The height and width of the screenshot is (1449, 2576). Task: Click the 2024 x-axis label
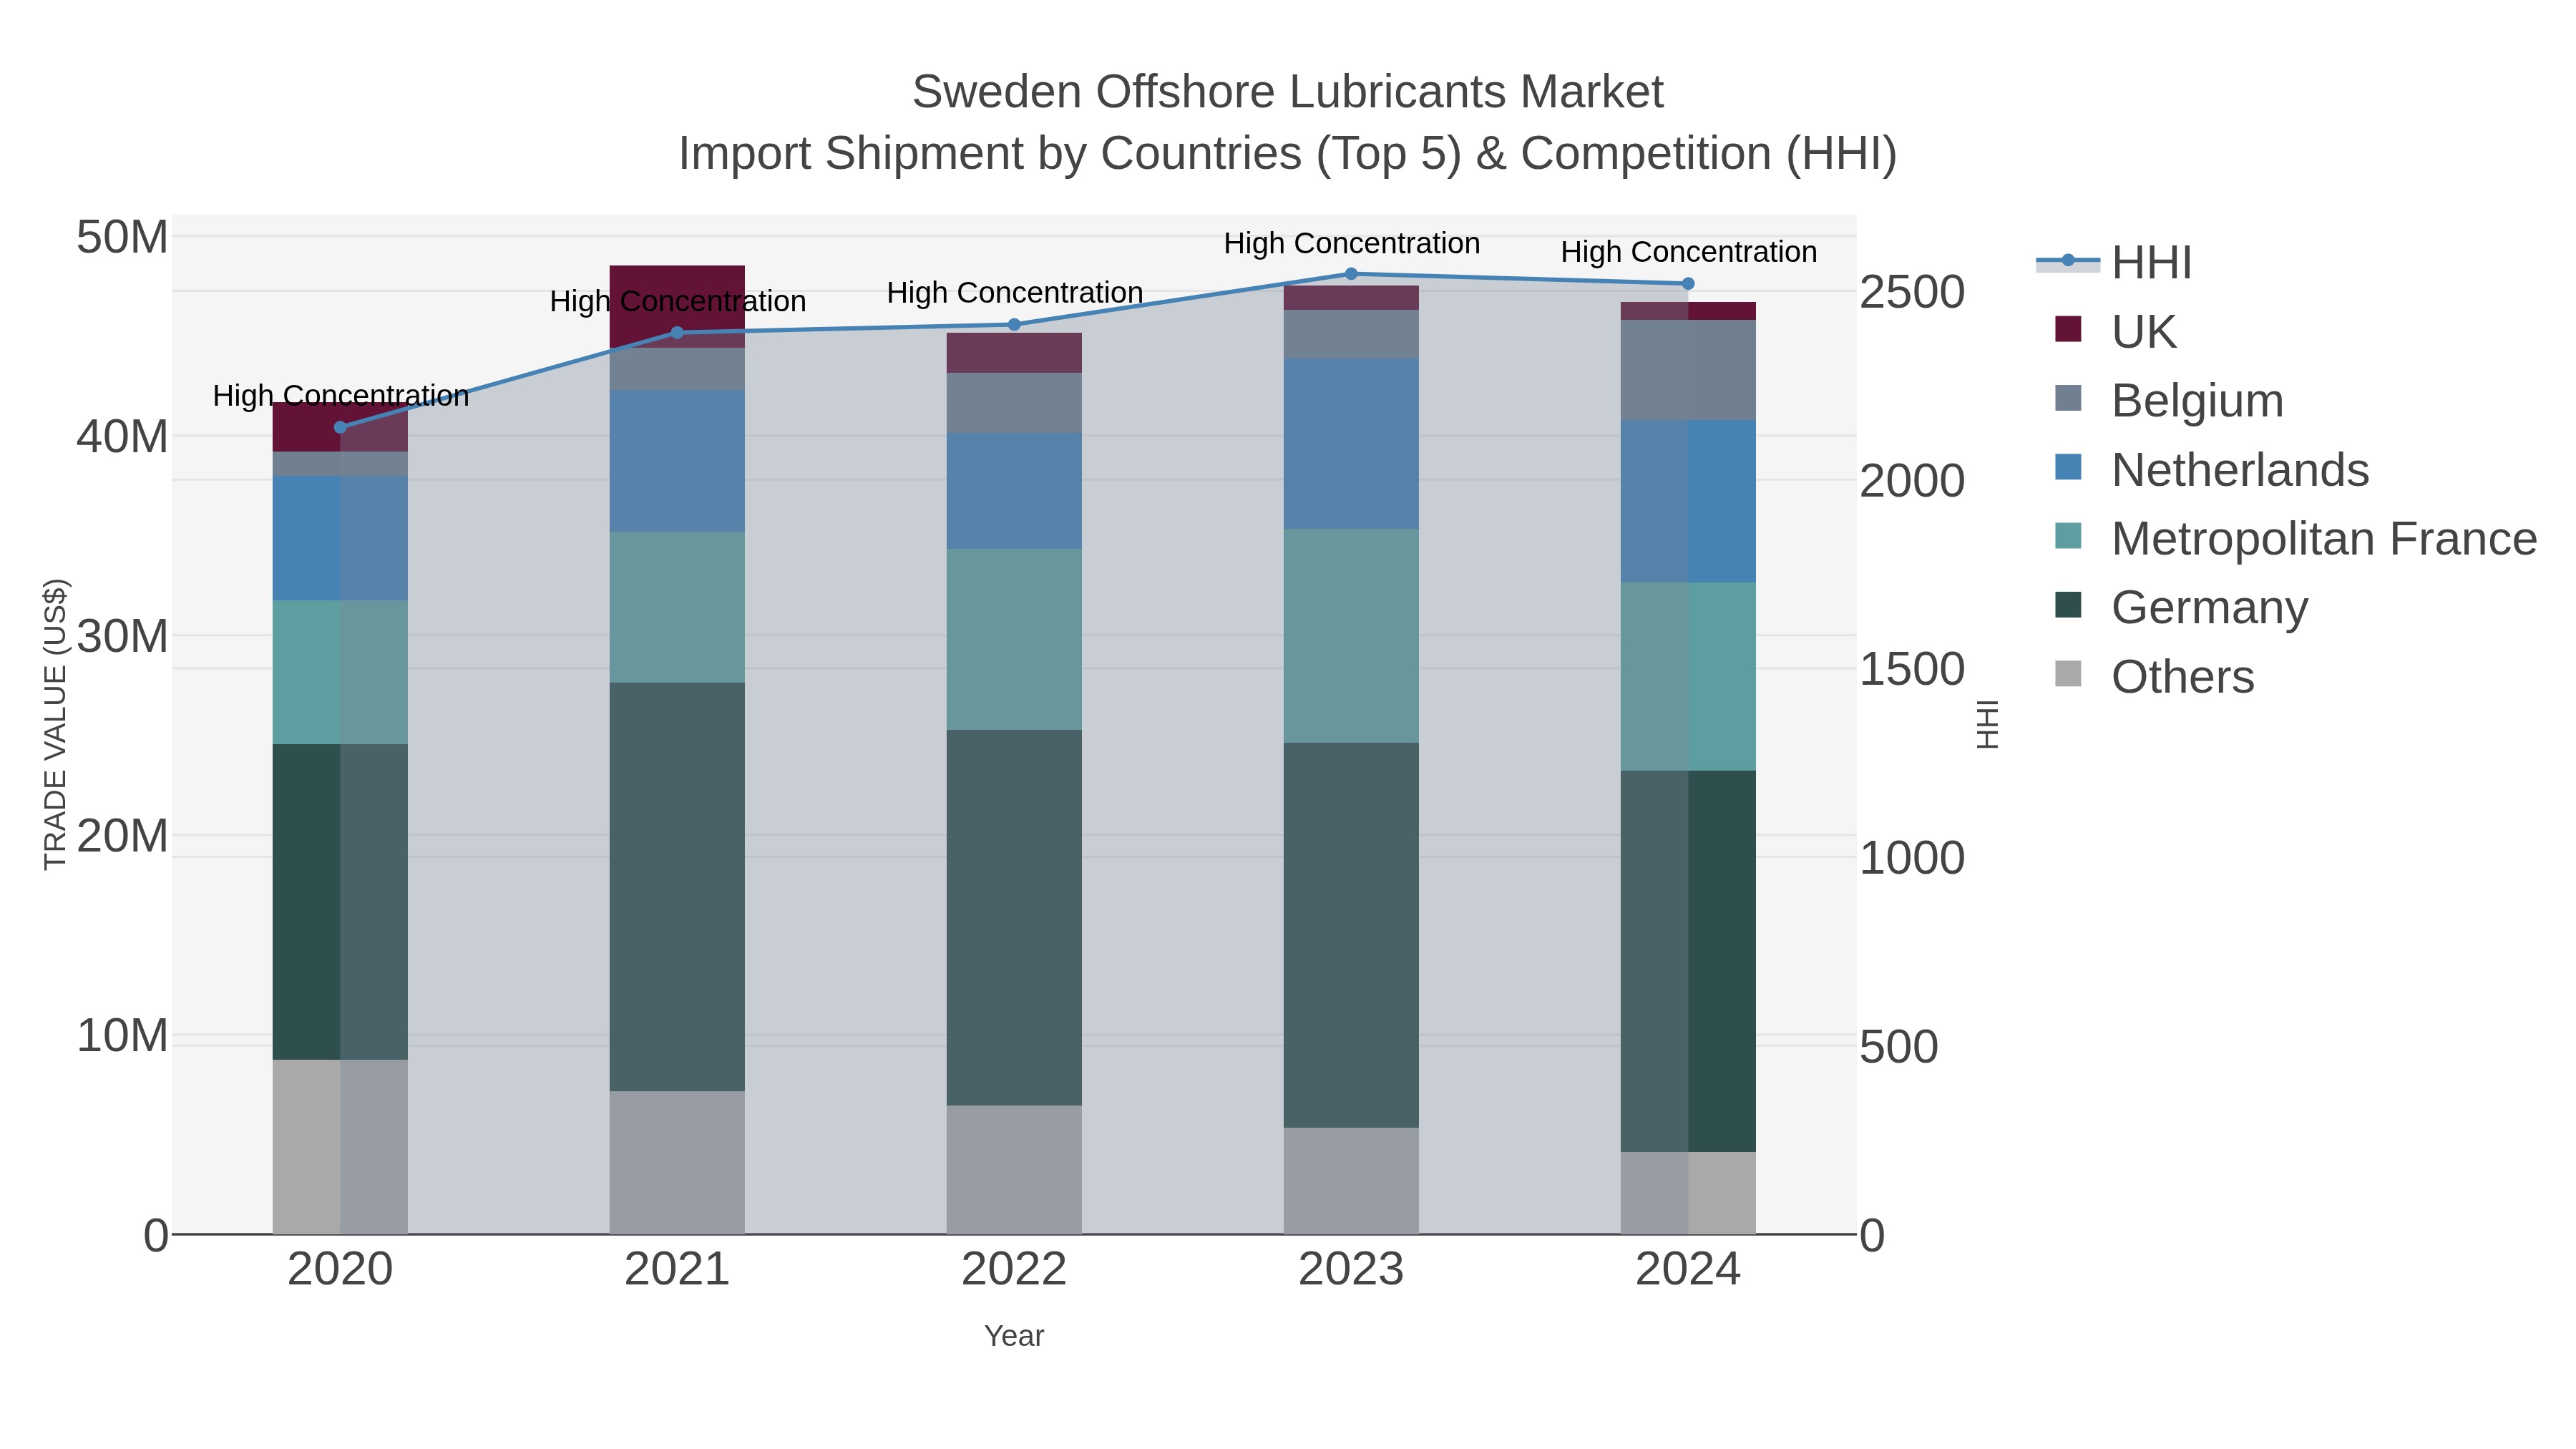(x=1688, y=1270)
